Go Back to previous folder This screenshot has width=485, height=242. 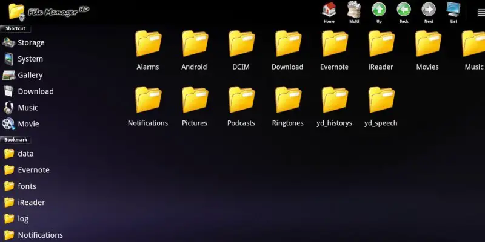[404, 13]
